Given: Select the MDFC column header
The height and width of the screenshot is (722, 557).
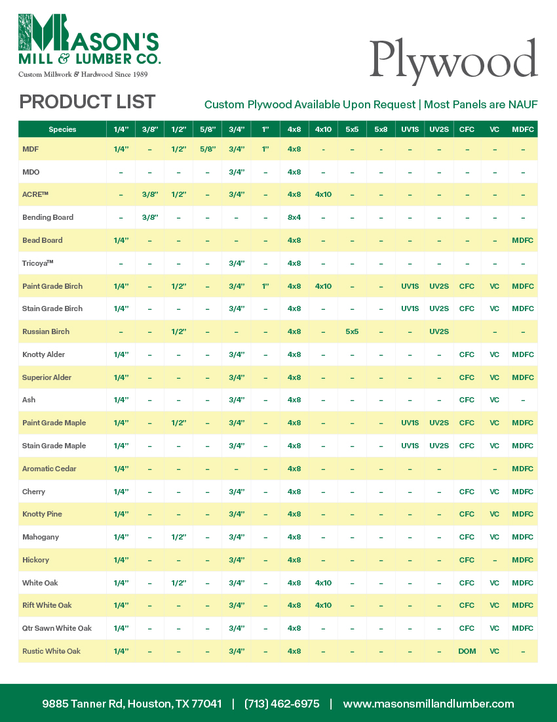Looking at the screenshot, I should 522,129.
